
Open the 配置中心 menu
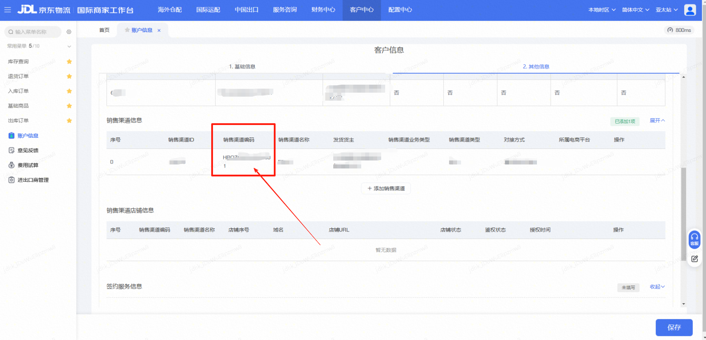(400, 10)
